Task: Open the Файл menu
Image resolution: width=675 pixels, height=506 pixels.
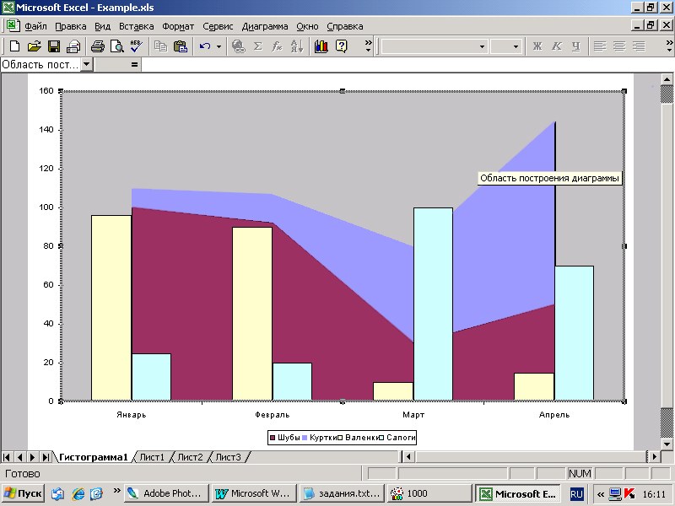Action: (35, 26)
